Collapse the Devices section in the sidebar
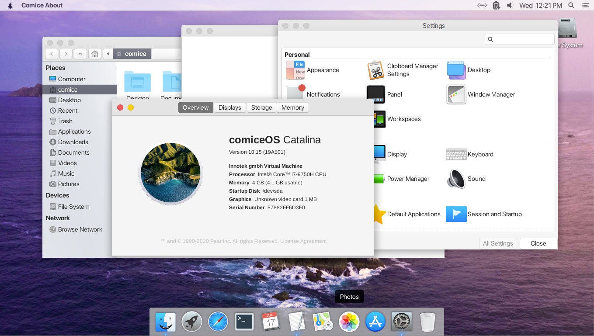The image size is (594, 336). point(58,195)
